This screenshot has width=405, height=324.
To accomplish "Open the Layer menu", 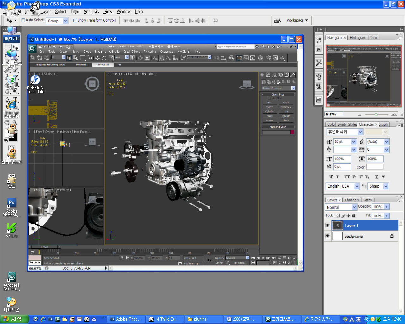I will [x=46, y=12].
